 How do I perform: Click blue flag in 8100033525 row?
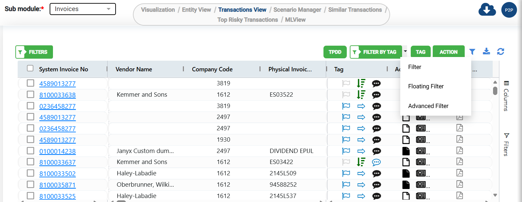point(346,196)
